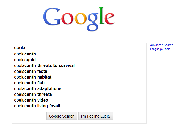This screenshot has width=182, height=128.
Task: Pick the "coelacanth video" suggestion
Action: (x=31, y=100)
